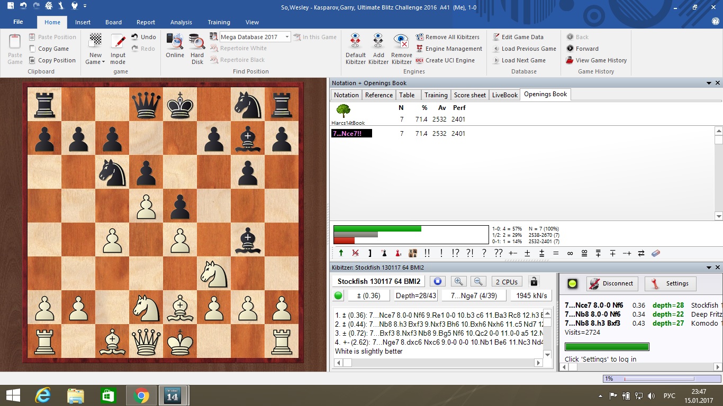Open the Mega Database 2017 dropdown
This screenshot has width=723, height=406.
(x=287, y=37)
